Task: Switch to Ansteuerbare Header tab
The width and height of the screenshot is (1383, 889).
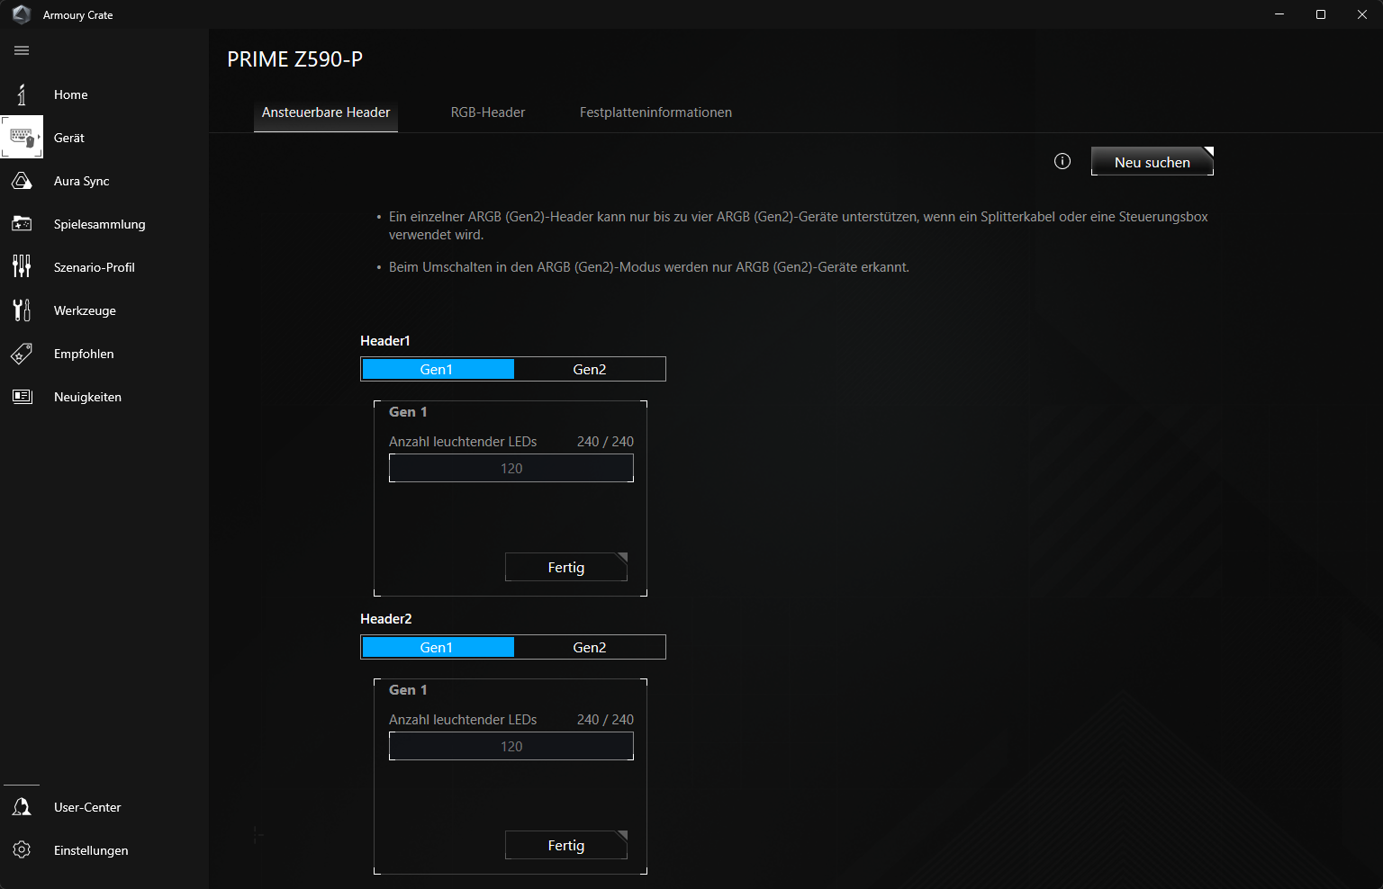Action: [x=326, y=112]
